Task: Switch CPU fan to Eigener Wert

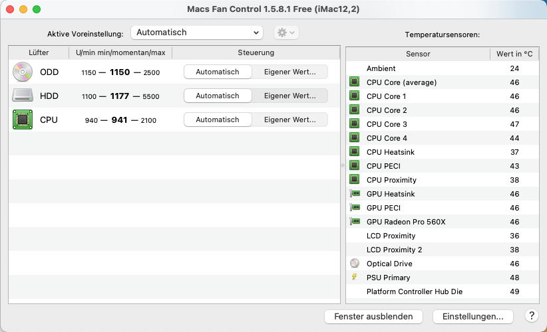Action: coord(289,120)
